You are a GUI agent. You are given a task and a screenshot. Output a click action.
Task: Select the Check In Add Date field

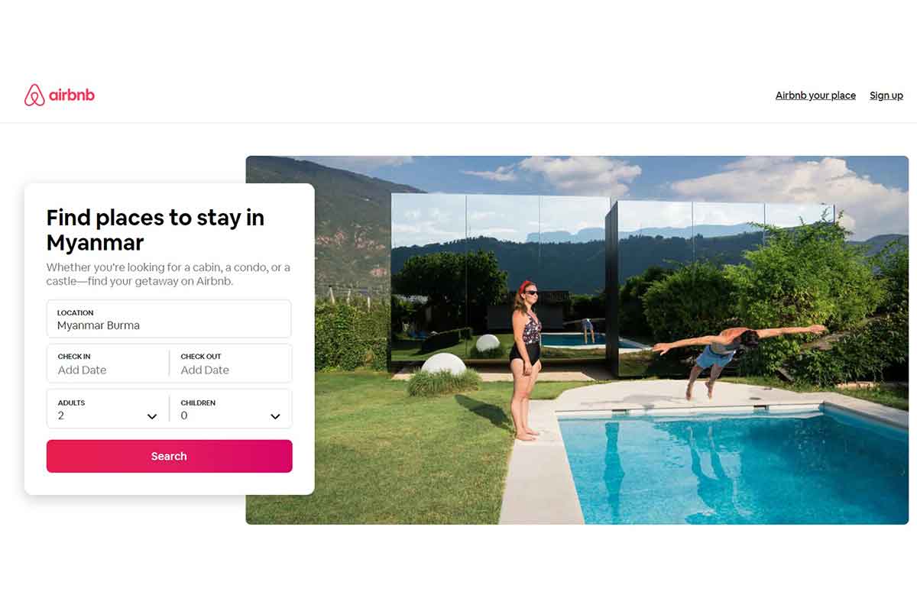tap(108, 364)
